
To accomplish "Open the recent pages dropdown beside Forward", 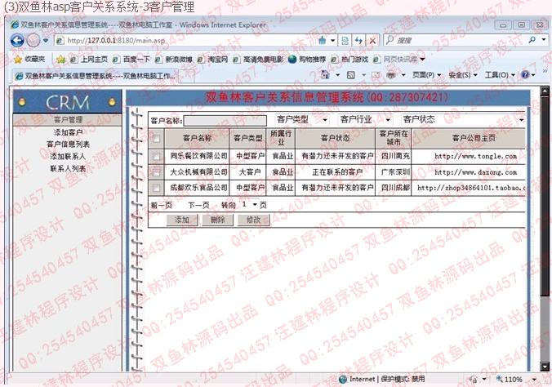I will 46,41.
